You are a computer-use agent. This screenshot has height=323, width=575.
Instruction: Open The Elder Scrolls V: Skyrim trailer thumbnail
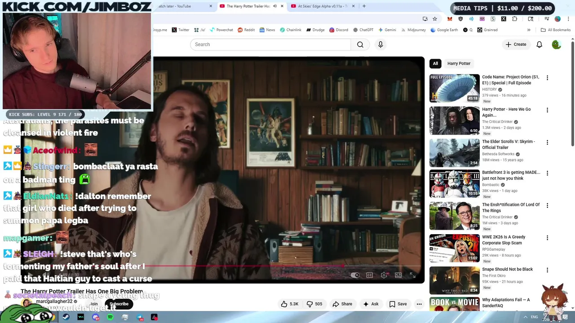click(x=454, y=153)
